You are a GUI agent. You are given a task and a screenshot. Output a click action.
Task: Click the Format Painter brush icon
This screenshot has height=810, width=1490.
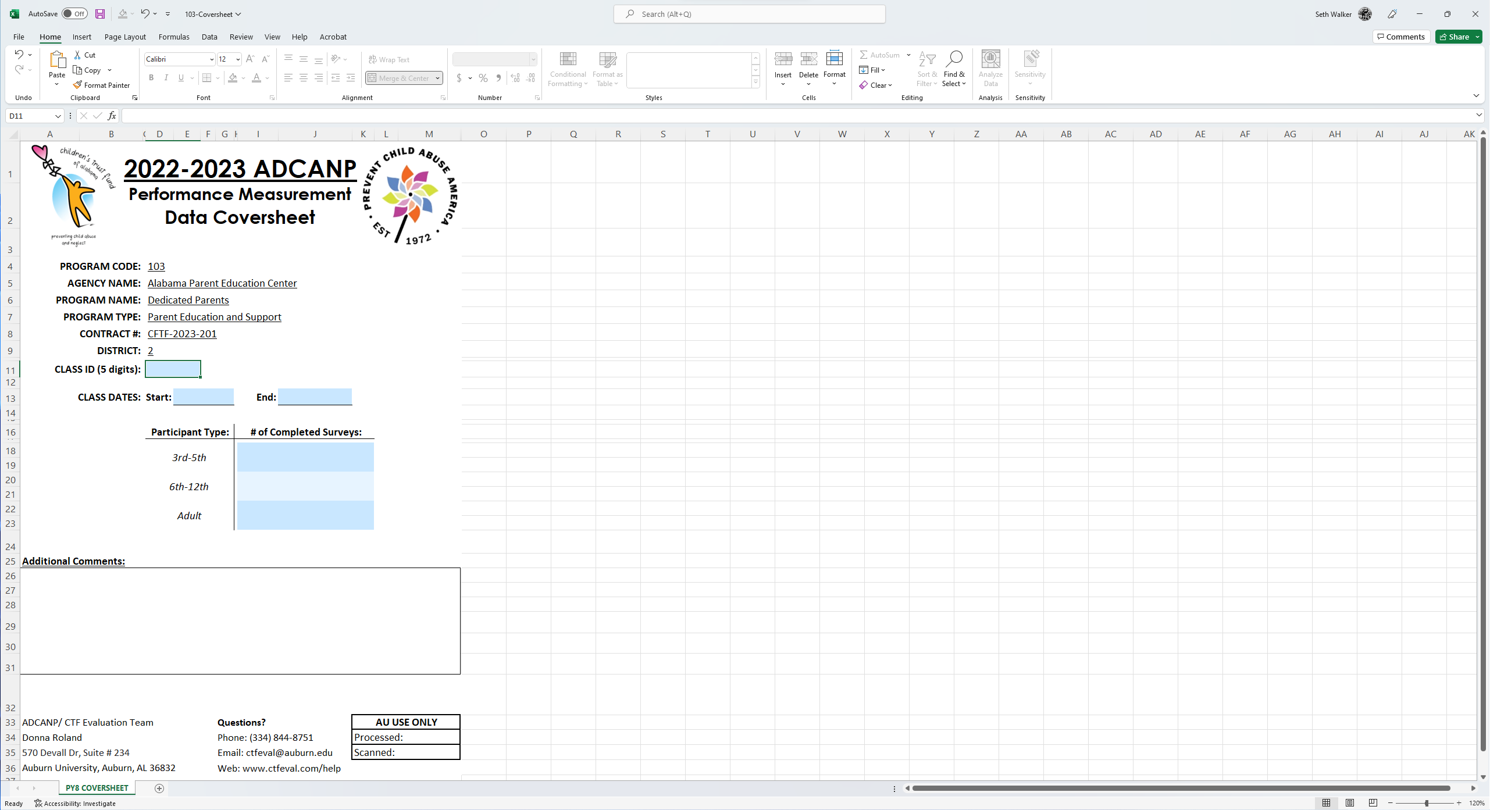[x=77, y=85]
